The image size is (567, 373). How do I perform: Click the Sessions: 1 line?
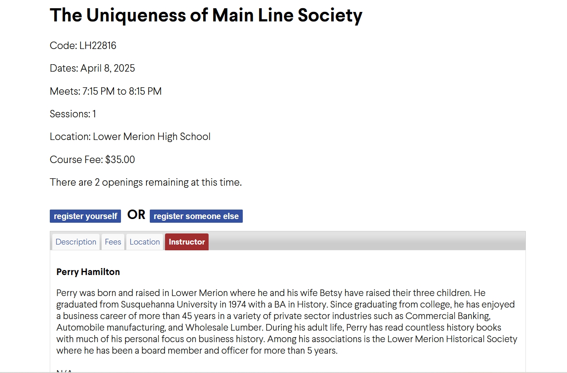point(73,114)
